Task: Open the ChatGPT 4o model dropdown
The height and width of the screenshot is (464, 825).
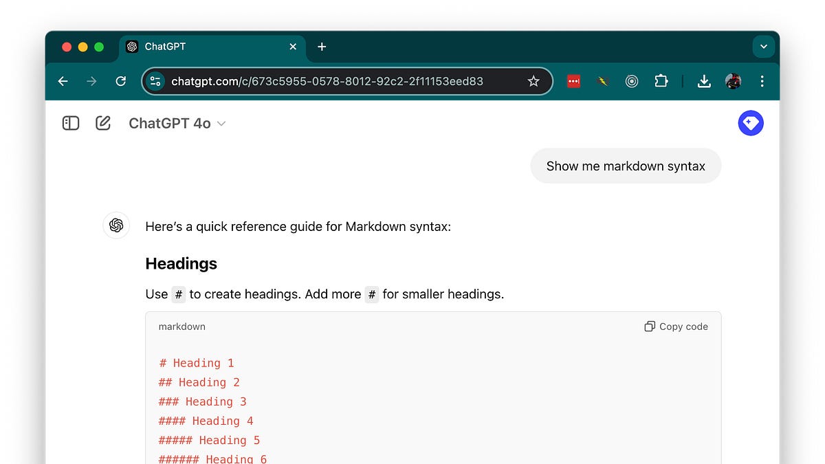Action: coord(177,124)
